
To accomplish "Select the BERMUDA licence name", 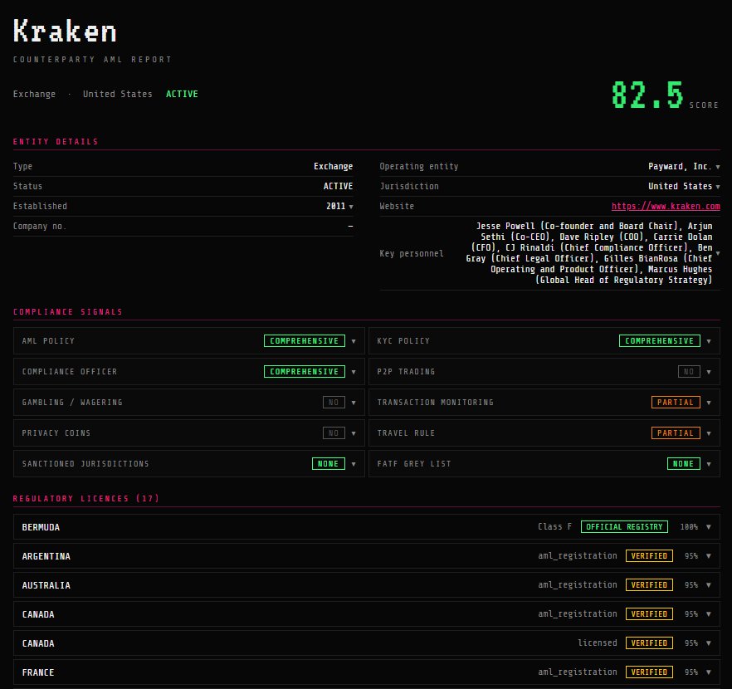I will point(41,527).
